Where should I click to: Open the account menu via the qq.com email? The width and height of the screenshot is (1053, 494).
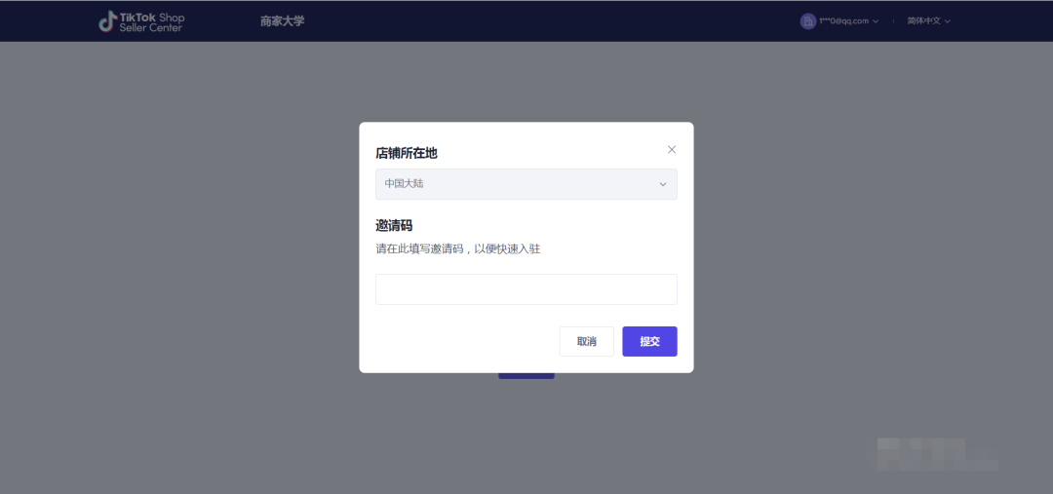[x=843, y=20]
